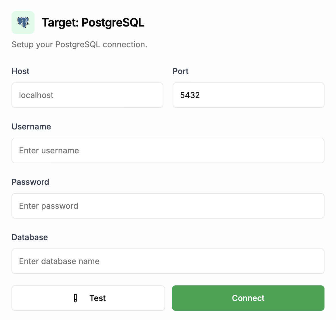
Task: Focus the Enter database name field
Action: click(168, 261)
